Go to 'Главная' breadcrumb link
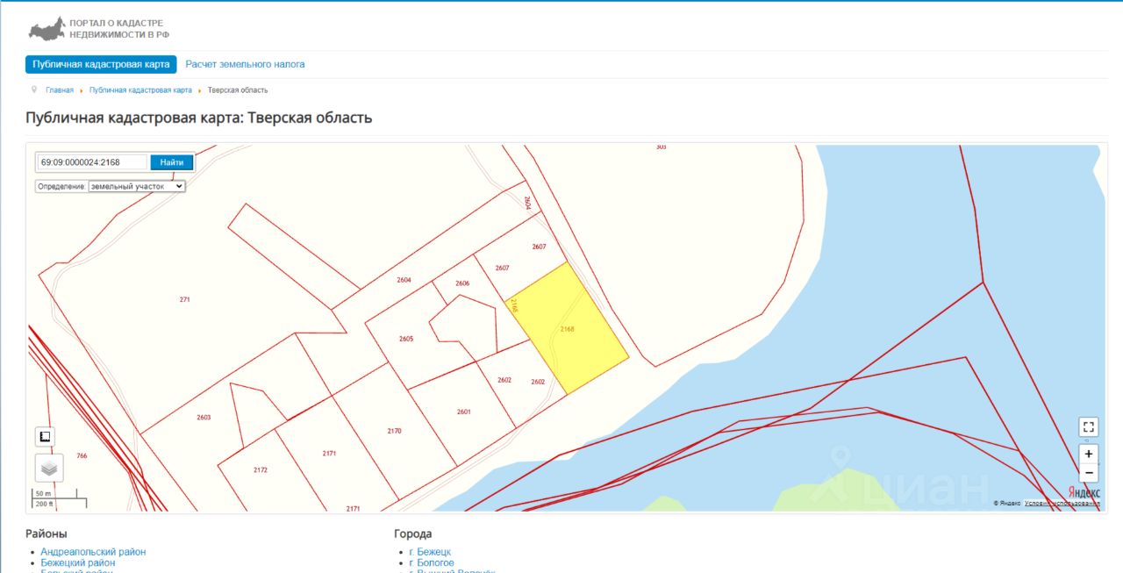This screenshot has height=573, width=1123. (x=60, y=90)
